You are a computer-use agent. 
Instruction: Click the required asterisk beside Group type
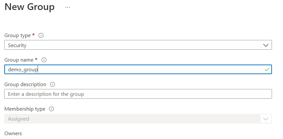coord(34,35)
